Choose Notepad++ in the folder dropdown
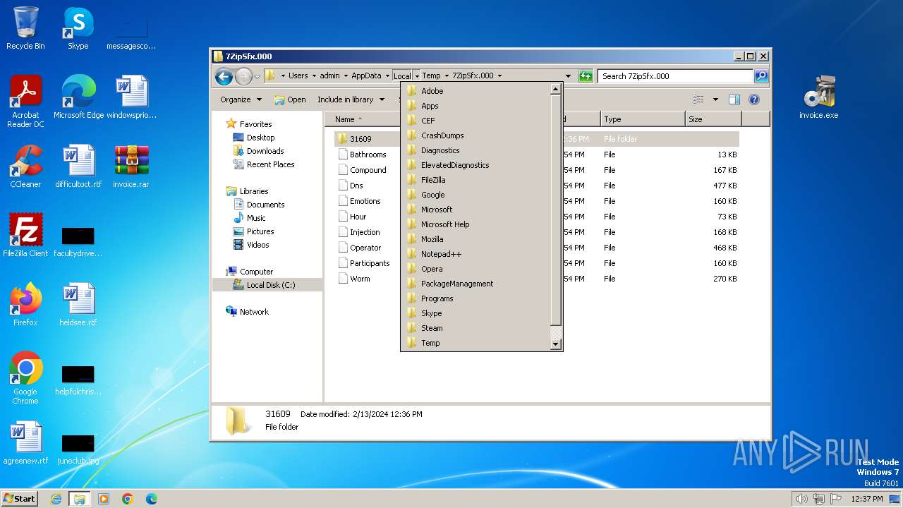This screenshot has width=903, height=508. [x=476, y=254]
